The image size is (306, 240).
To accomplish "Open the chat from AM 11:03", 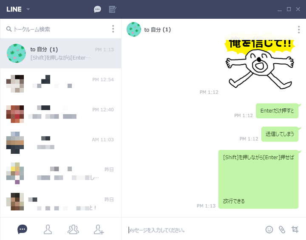I will pyautogui.click(x=61, y=144).
